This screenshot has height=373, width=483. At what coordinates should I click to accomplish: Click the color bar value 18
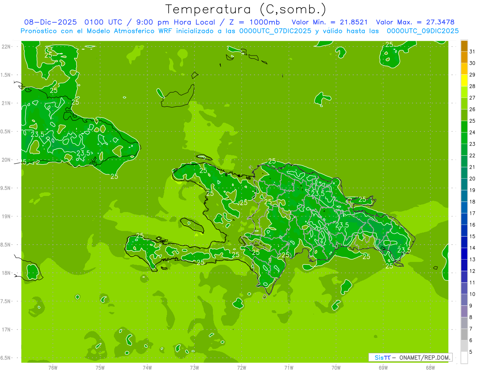pyautogui.click(x=473, y=202)
